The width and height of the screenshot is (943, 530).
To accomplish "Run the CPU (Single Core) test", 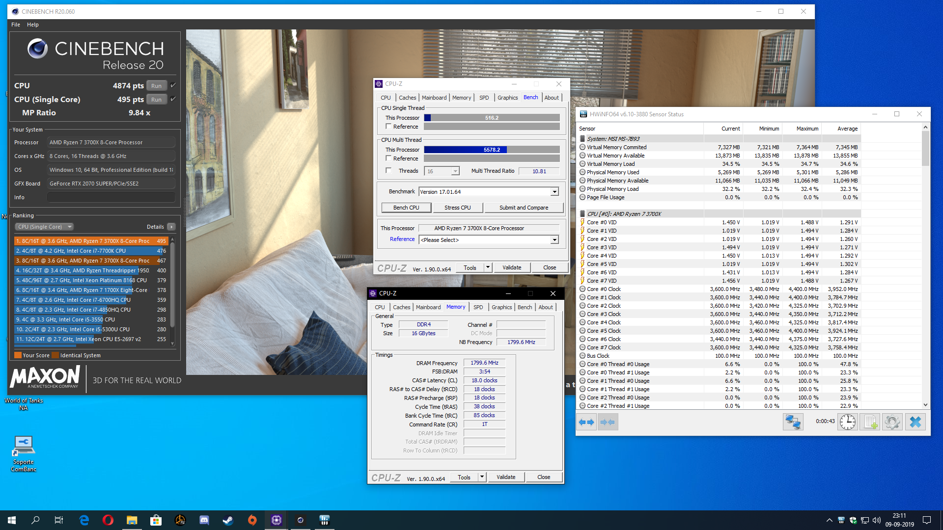I will point(156,99).
